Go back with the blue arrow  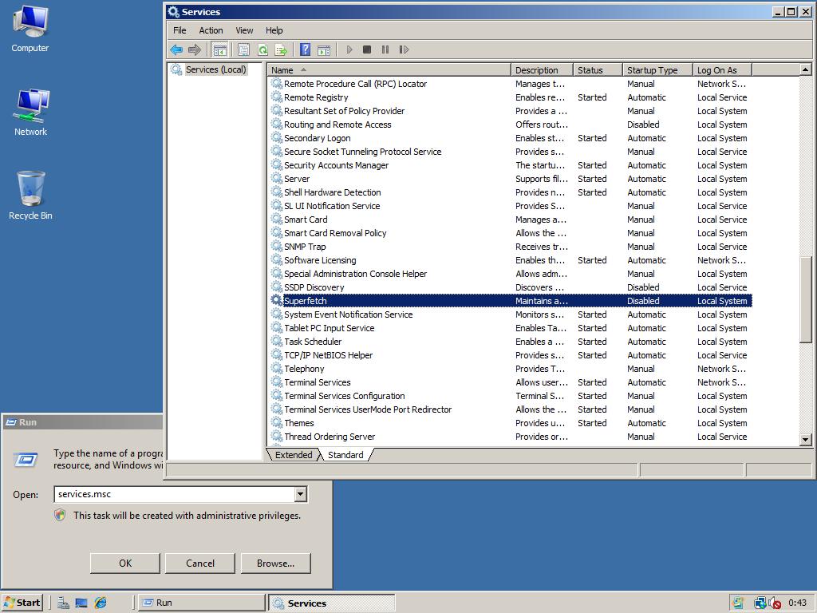pos(176,50)
